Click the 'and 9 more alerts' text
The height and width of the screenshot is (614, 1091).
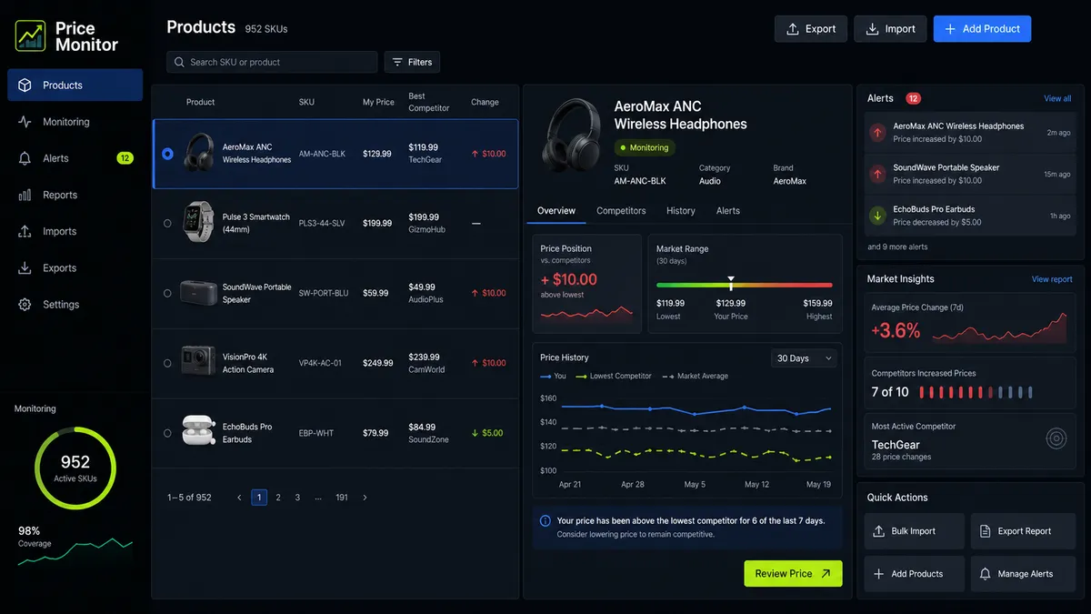(897, 247)
